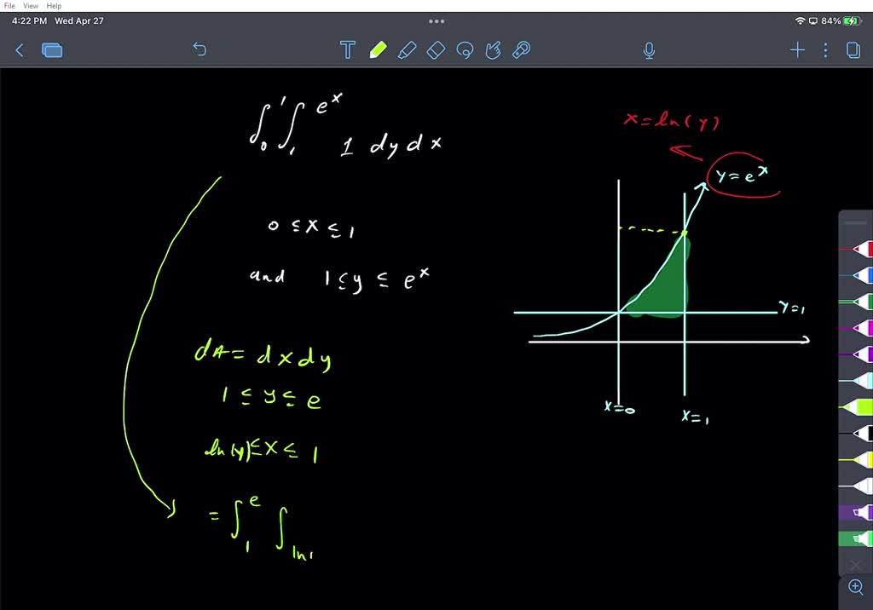This screenshot has width=873, height=610.
Task: Start an audio recording with the microphone
Action: [648, 51]
